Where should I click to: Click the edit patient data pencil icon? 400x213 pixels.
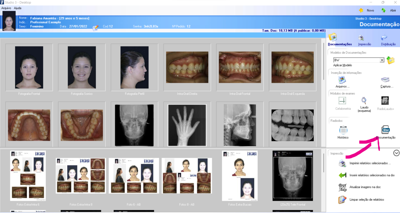click(95, 28)
